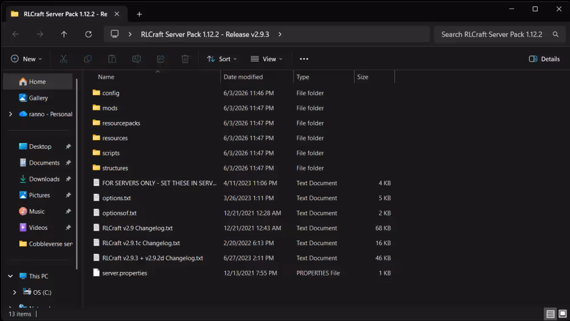Go up one folder level
Image resolution: width=570 pixels, height=321 pixels.
64,34
